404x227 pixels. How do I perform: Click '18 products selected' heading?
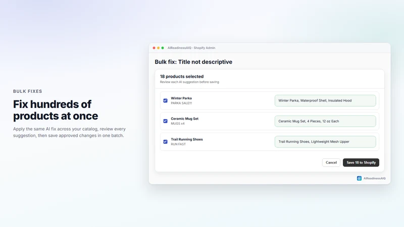click(x=182, y=77)
